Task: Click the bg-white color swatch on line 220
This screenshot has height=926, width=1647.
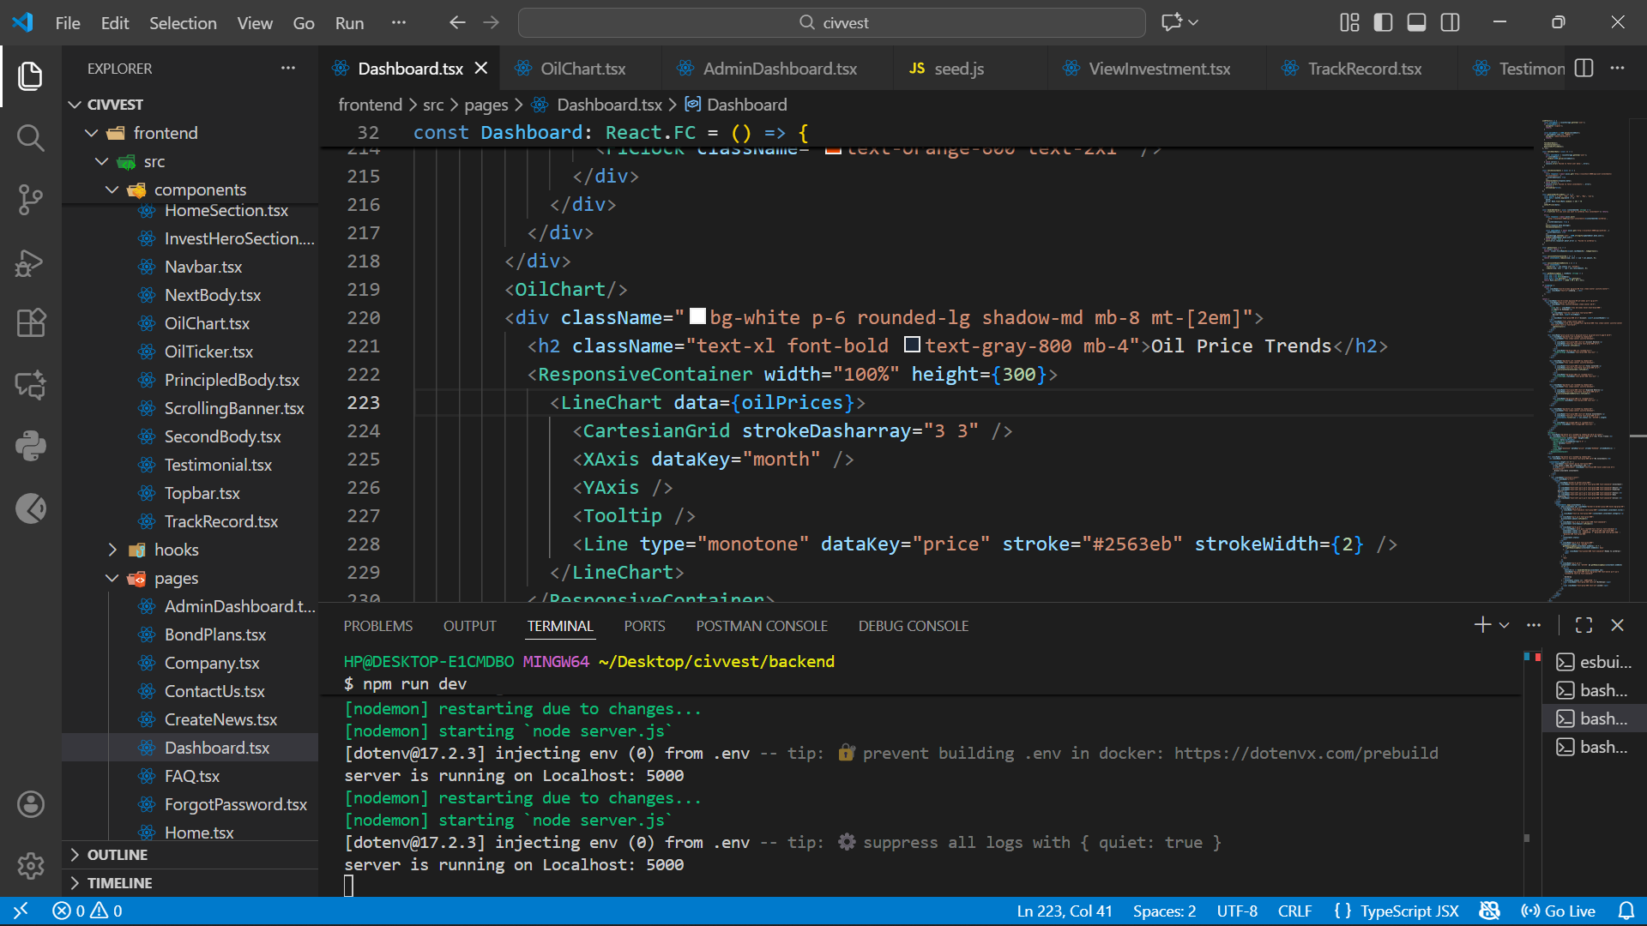Action: click(698, 316)
